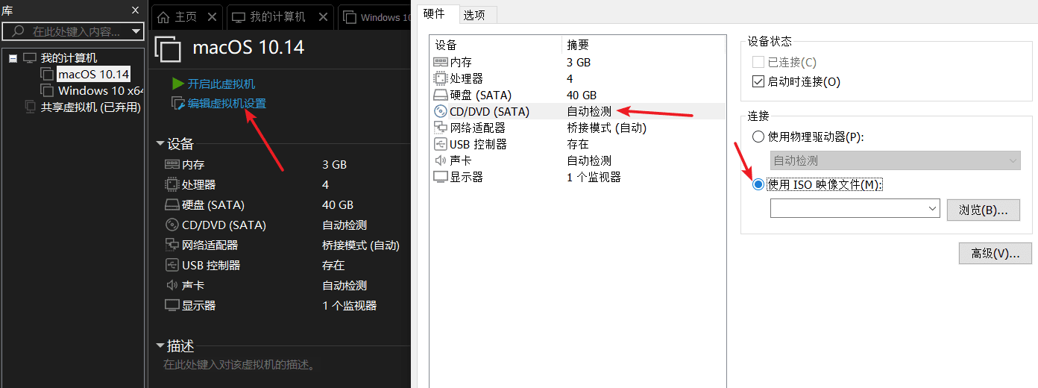1038x388 pixels.
Task: Click 声卡 icon in settings hardware list
Action: click(439, 161)
